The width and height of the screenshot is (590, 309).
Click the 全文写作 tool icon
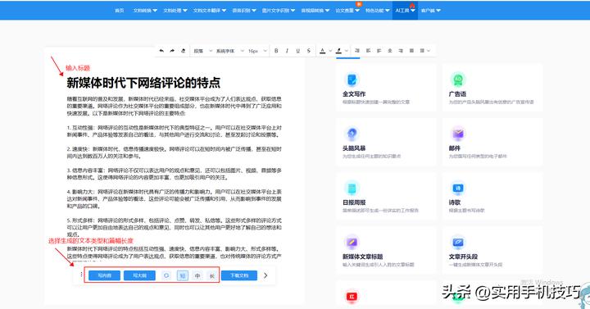pyautogui.click(x=352, y=80)
